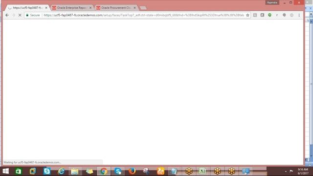Open a new Chrome tab
The height and width of the screenshot is (176, 313).
click(143, 8)
